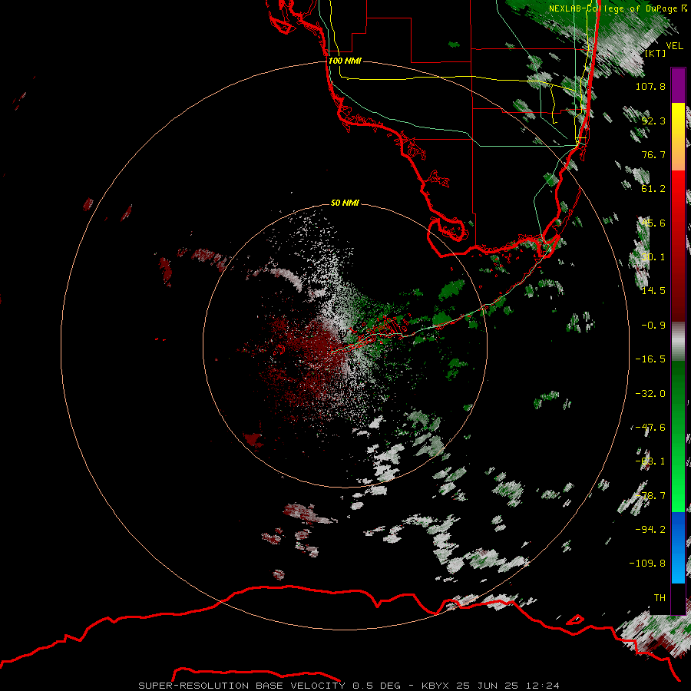The image size is (691, 691).
Task: Click the 100 NMI range ring label
Action: pos(345,61)
